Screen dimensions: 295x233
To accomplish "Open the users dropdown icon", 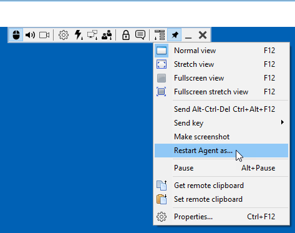I will pos(107,35).
